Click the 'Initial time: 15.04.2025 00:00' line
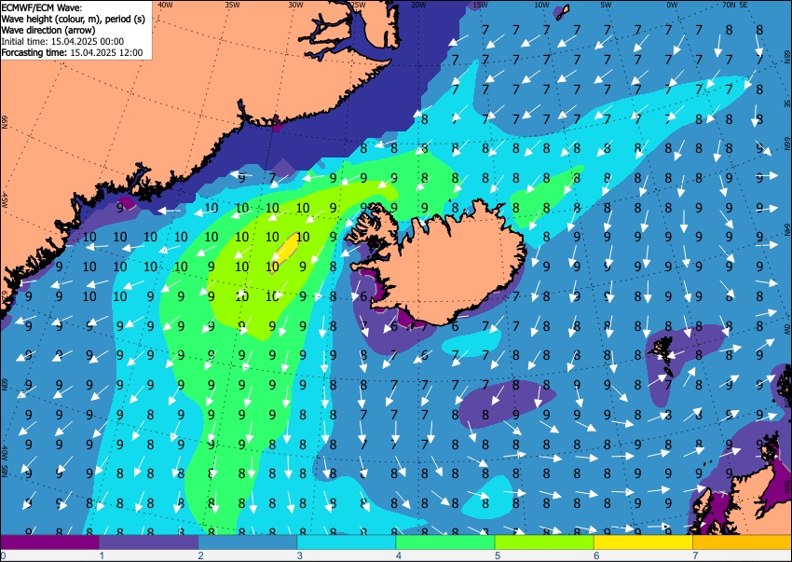 (x=62, y=41)
